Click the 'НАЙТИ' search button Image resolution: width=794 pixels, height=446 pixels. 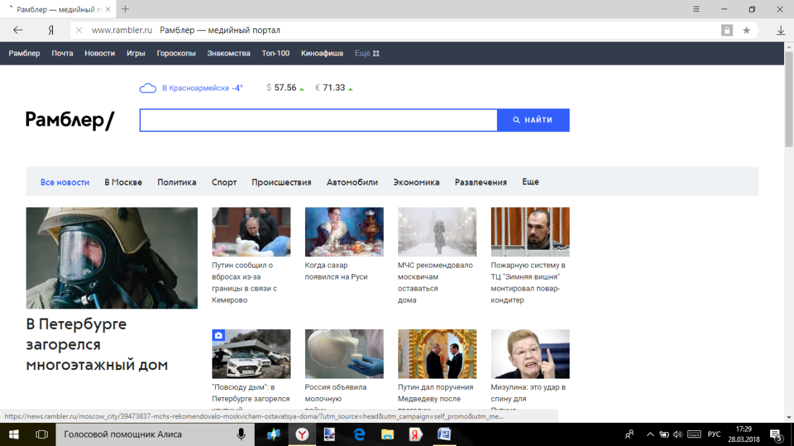click(x=533, y=120)
